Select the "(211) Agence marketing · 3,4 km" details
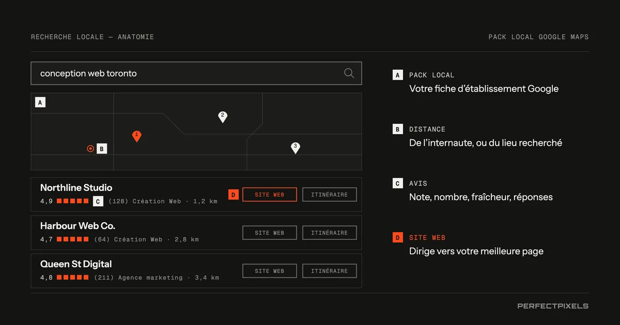 point(157,278)
